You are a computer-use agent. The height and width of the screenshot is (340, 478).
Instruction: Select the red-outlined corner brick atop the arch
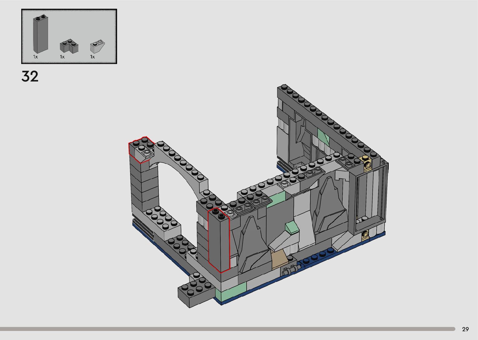pos(140,149)
